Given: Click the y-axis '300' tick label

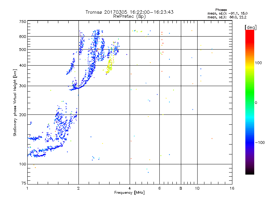Looking at the screenshot, I should click(x=23, y=86).
